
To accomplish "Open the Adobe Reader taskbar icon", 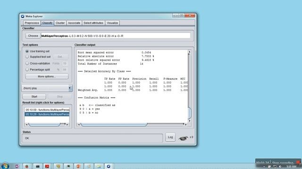I will 47,166.
